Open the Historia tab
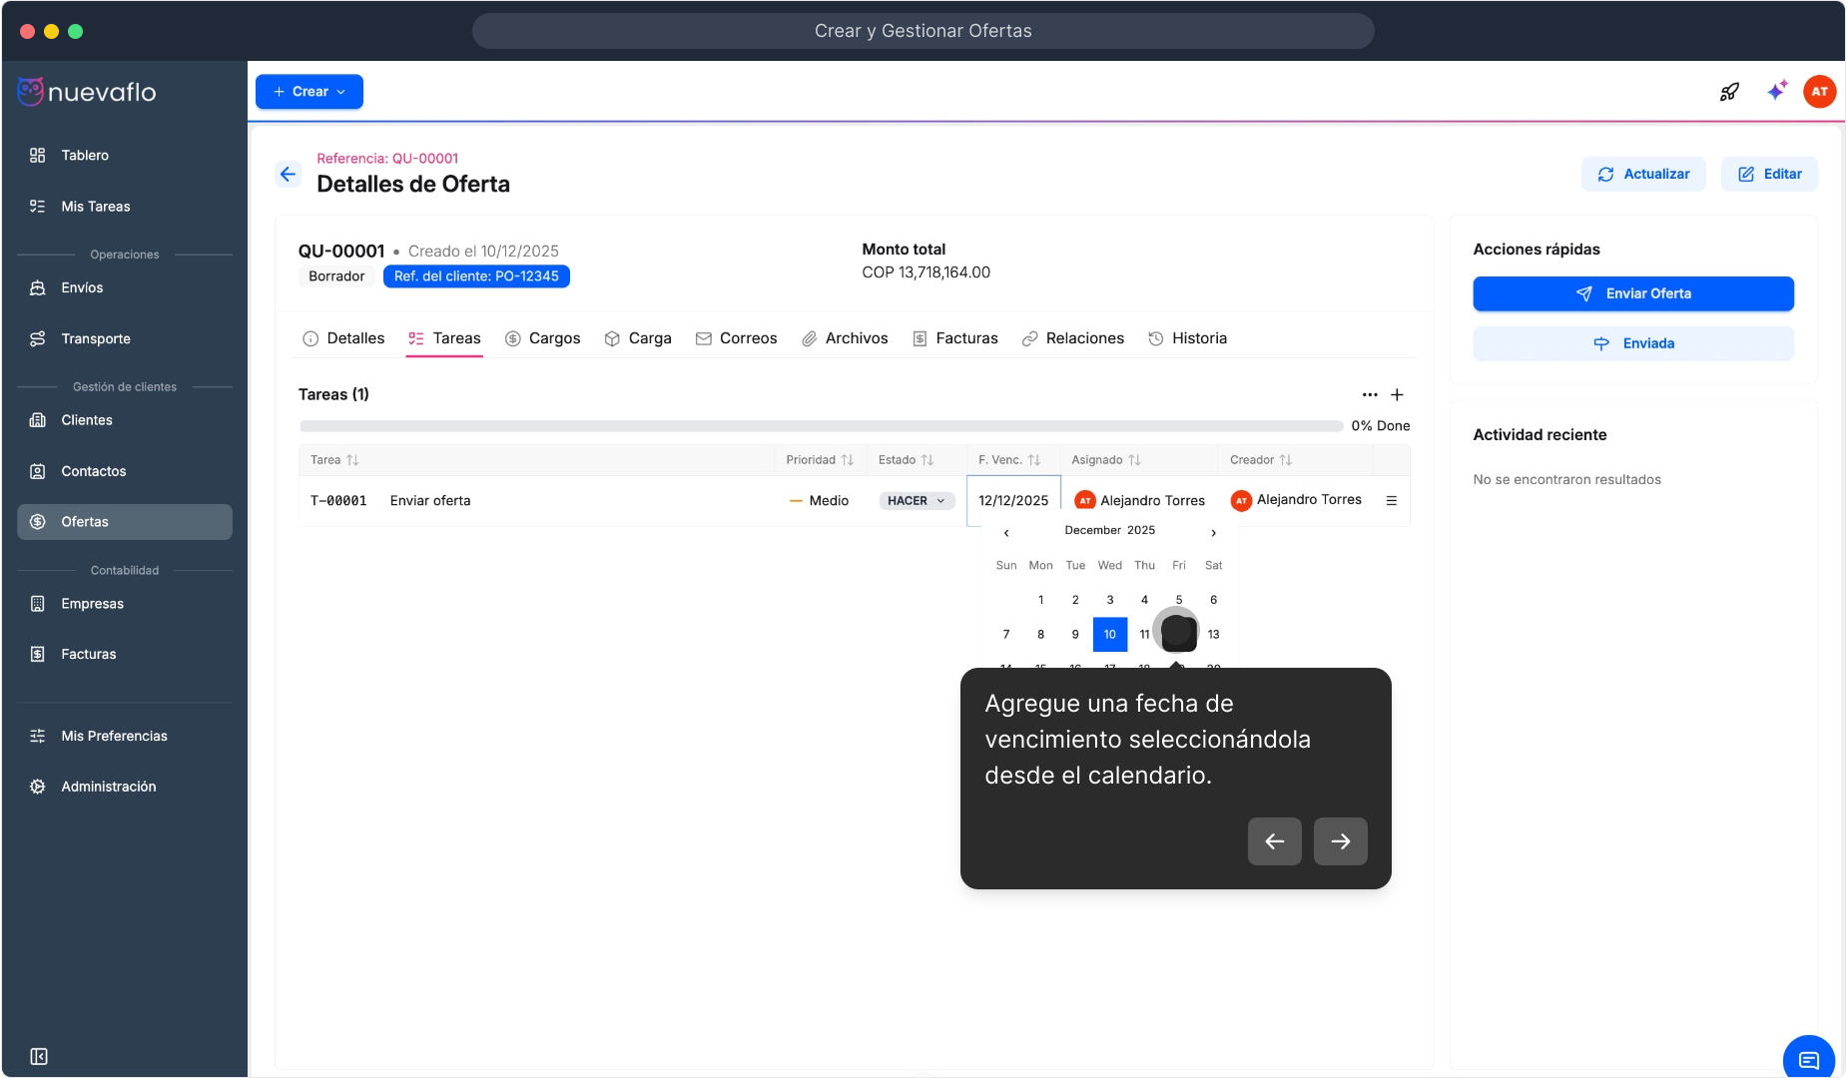 pos(1187,338)
